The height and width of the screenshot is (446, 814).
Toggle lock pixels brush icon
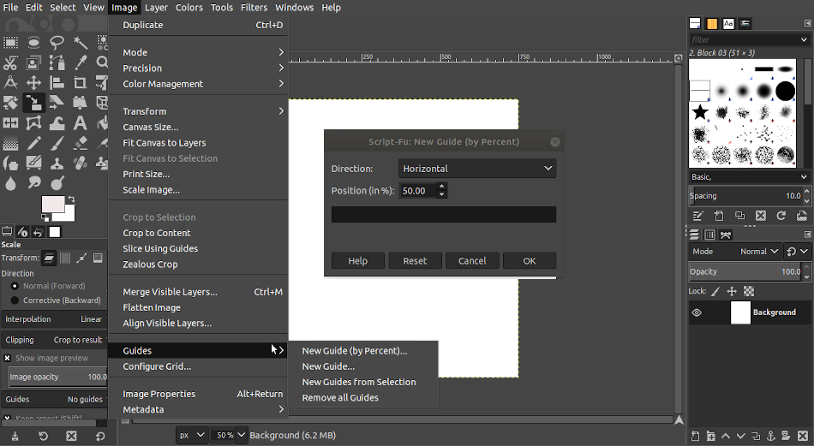pos(715,291)
